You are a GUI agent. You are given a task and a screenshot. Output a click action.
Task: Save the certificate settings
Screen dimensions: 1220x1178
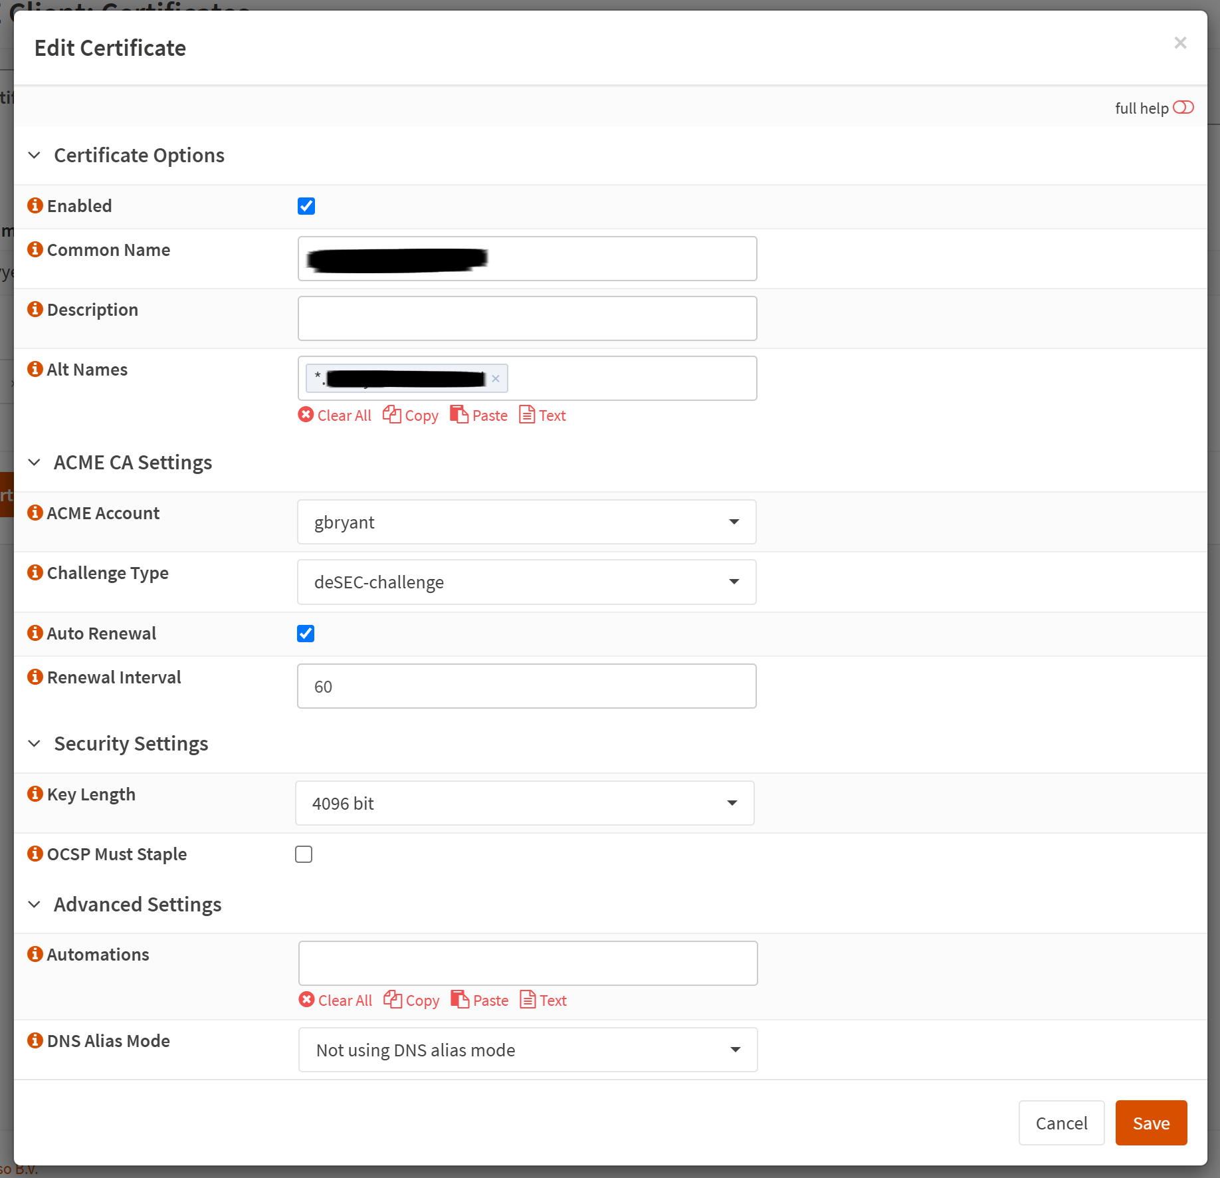coord(1151,1123)
